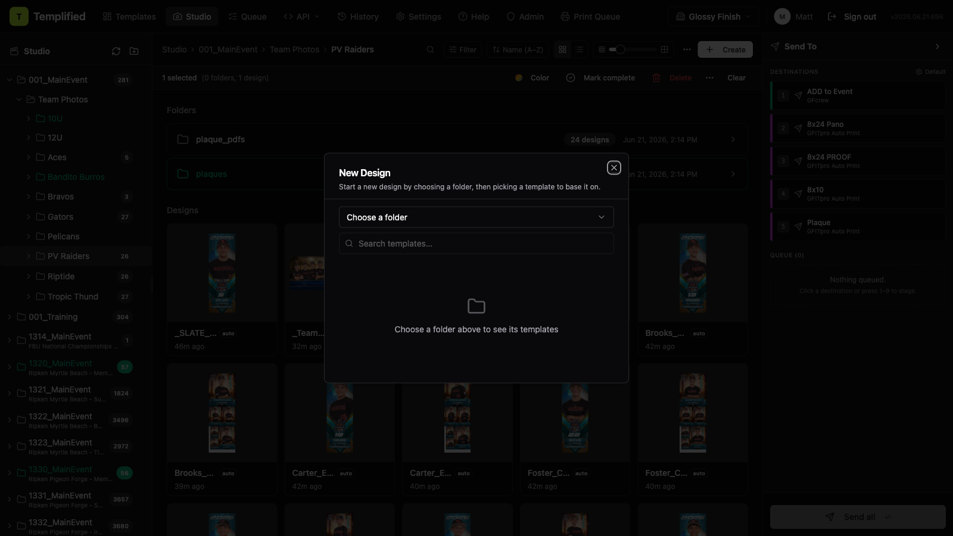Select the Bandito Burros folder

pos(76,177)
